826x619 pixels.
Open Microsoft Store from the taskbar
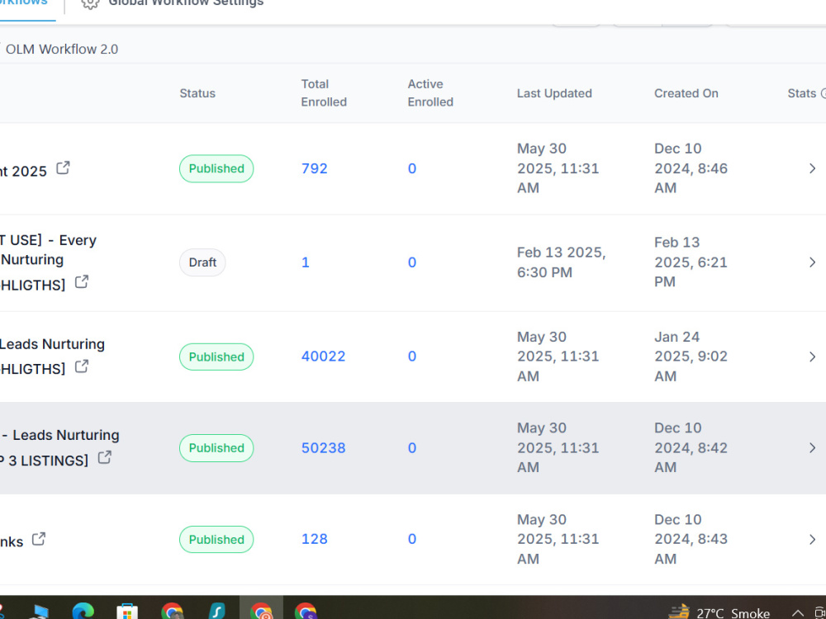(x=127, y=612)
